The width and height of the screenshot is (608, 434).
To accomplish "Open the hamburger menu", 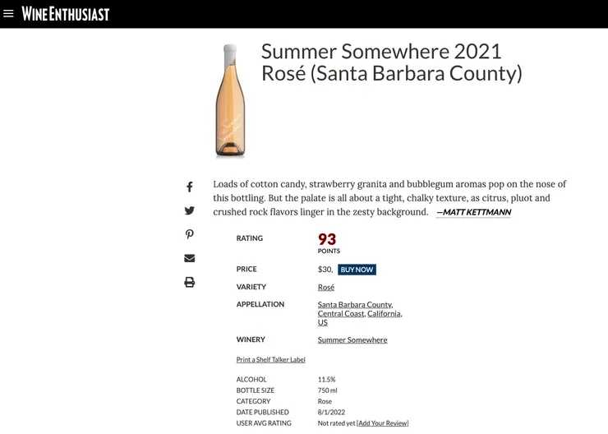I will pyautogui.click(x=9, y=14).
